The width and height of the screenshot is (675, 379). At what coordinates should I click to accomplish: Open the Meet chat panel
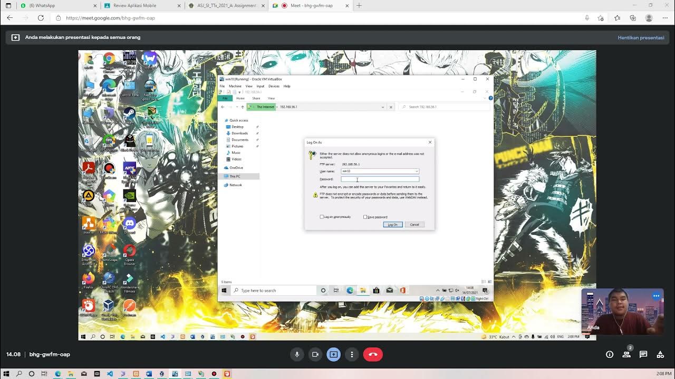coord(643,354)
